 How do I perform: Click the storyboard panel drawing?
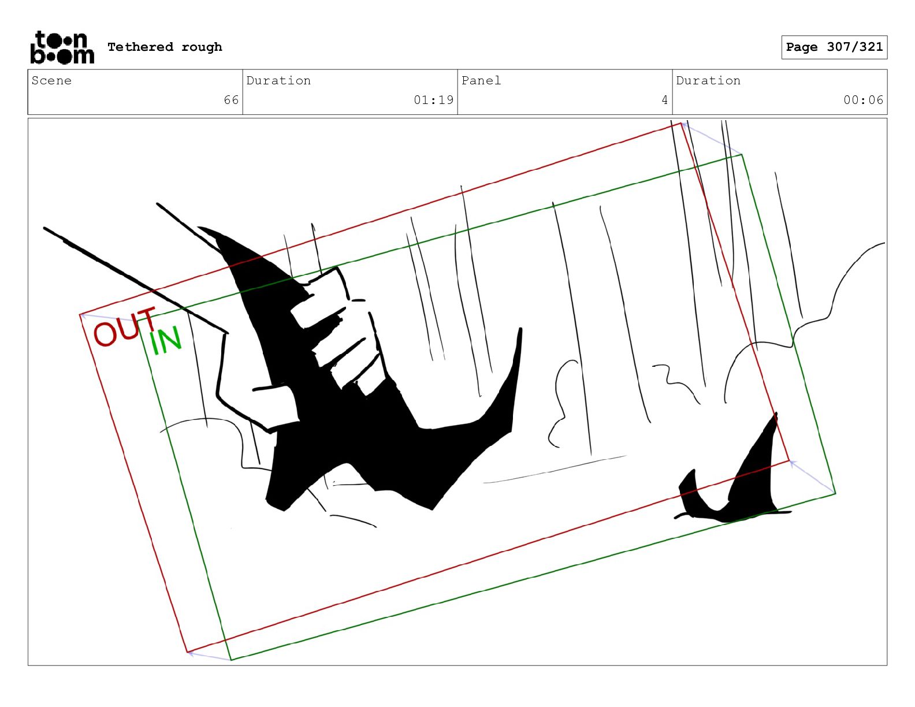click(457, 392)
